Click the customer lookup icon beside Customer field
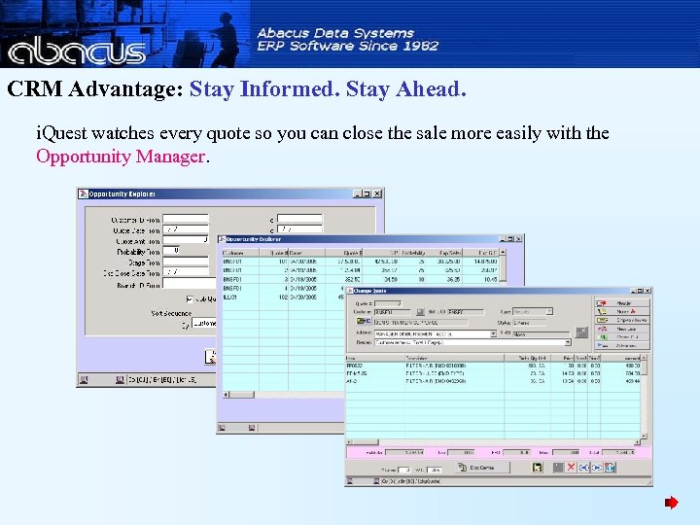This screenshot has height=525, width=700. point(420,312)
